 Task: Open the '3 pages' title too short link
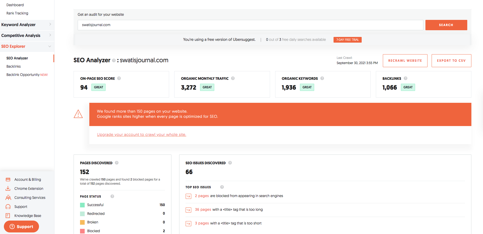click(202, 223)
